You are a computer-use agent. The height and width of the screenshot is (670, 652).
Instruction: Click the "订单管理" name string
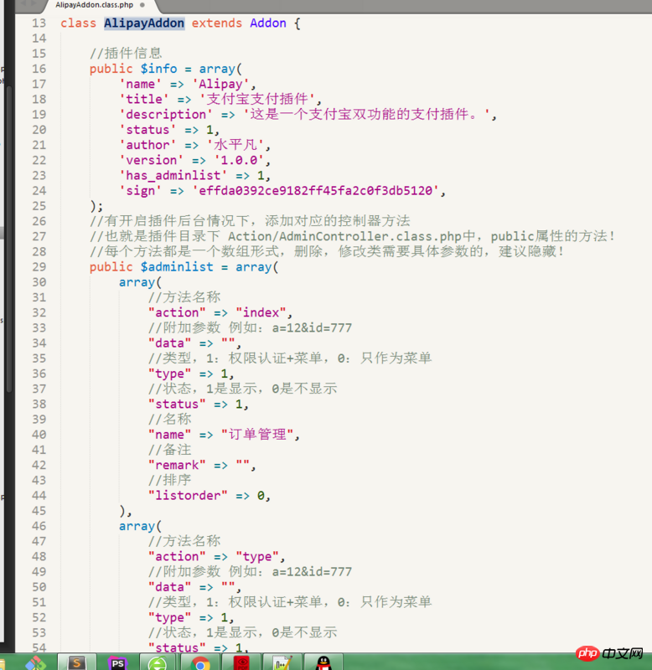click(x=258, y=434)
